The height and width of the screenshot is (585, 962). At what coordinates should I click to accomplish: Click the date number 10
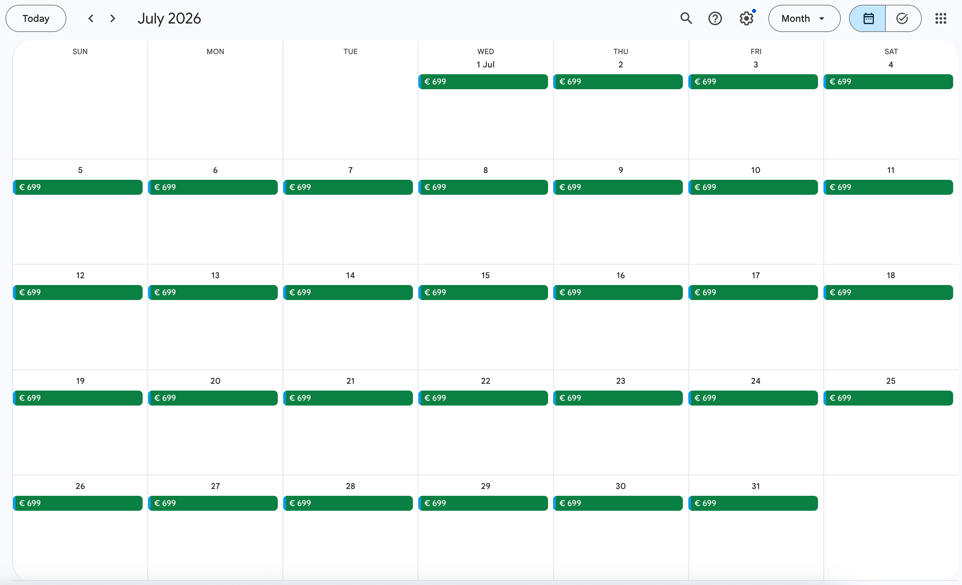tap(755, 170)
